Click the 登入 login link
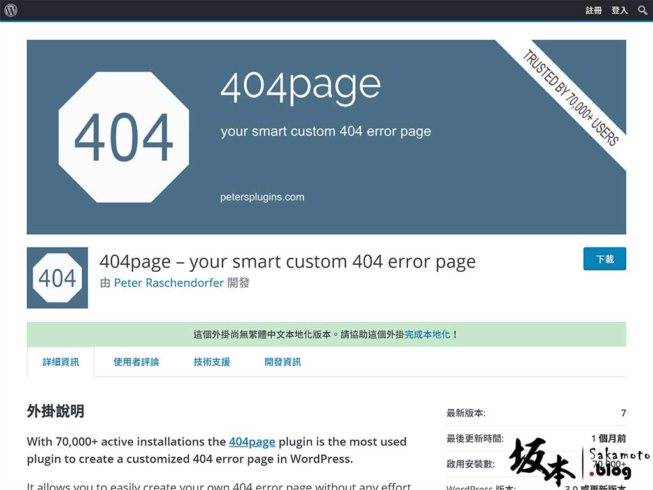Image resolution: width=653 pixels, height=490 pixels. (x=619, y=10)
